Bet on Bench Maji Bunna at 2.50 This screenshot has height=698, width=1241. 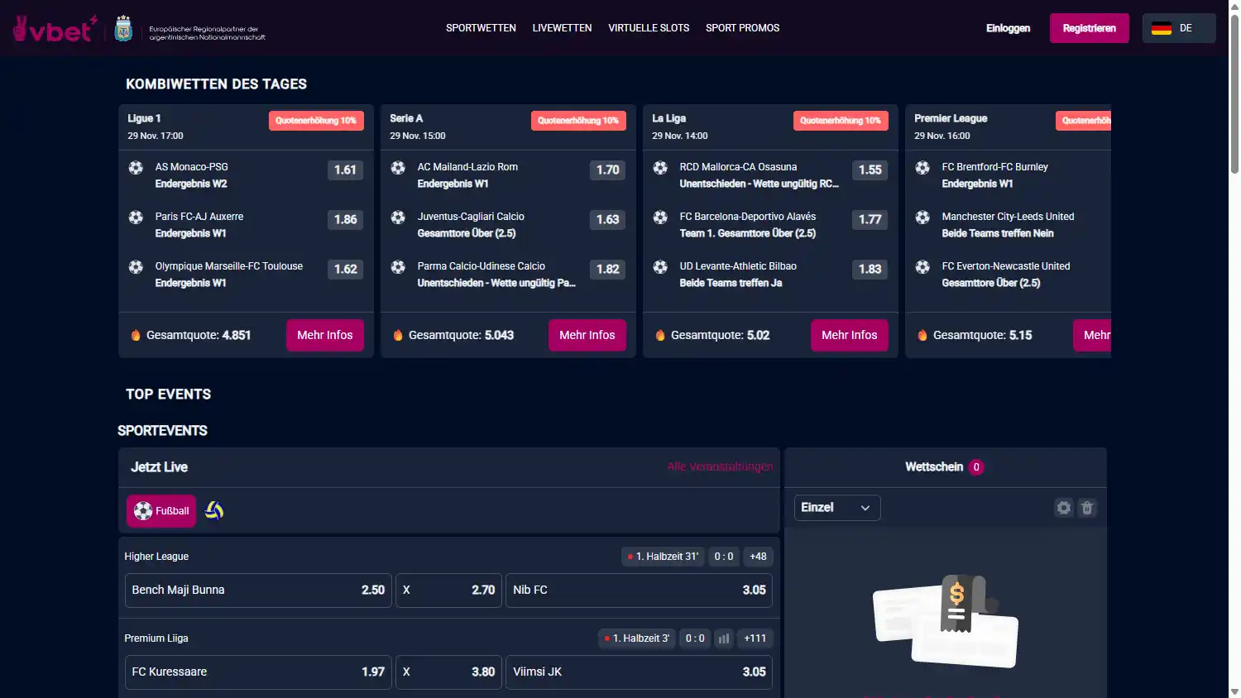[258, 590]
